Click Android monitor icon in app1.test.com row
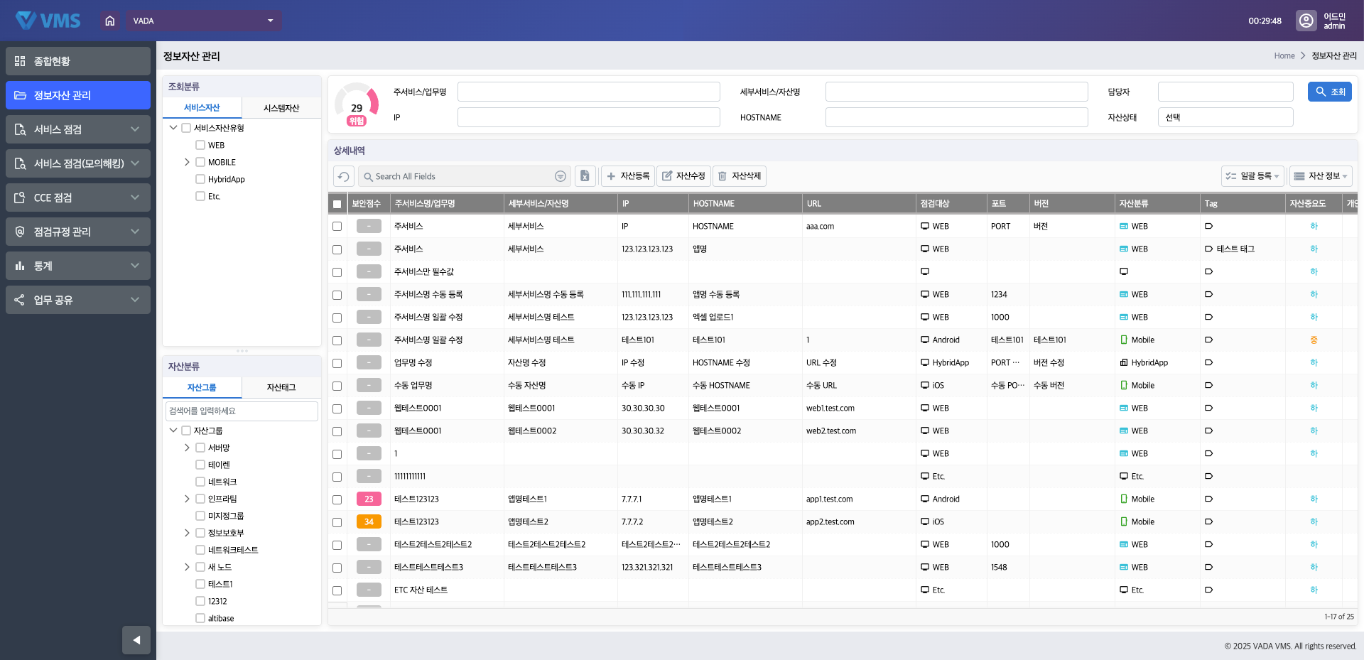 click(925, 499)
